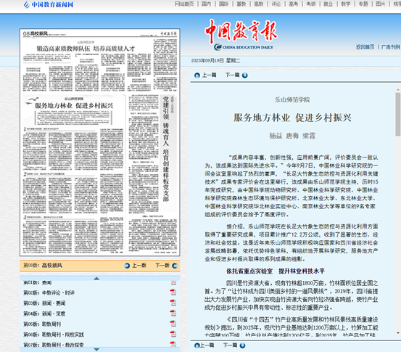
Task: Open 图片 in top navigation
Action: pos(381,4)
